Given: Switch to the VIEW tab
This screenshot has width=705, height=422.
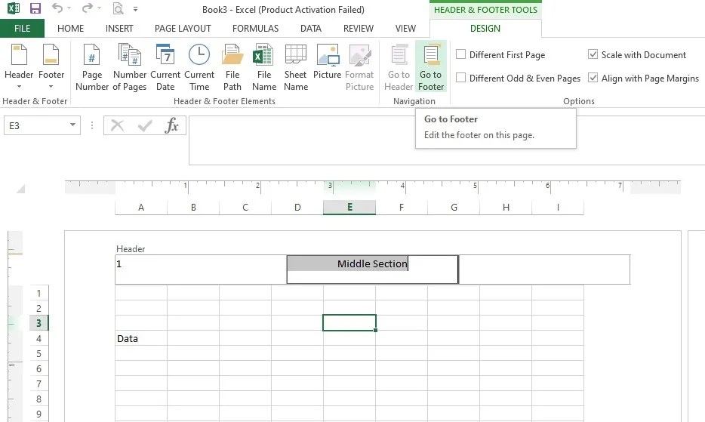Looking at the screenshot, I should click(405, 29).
